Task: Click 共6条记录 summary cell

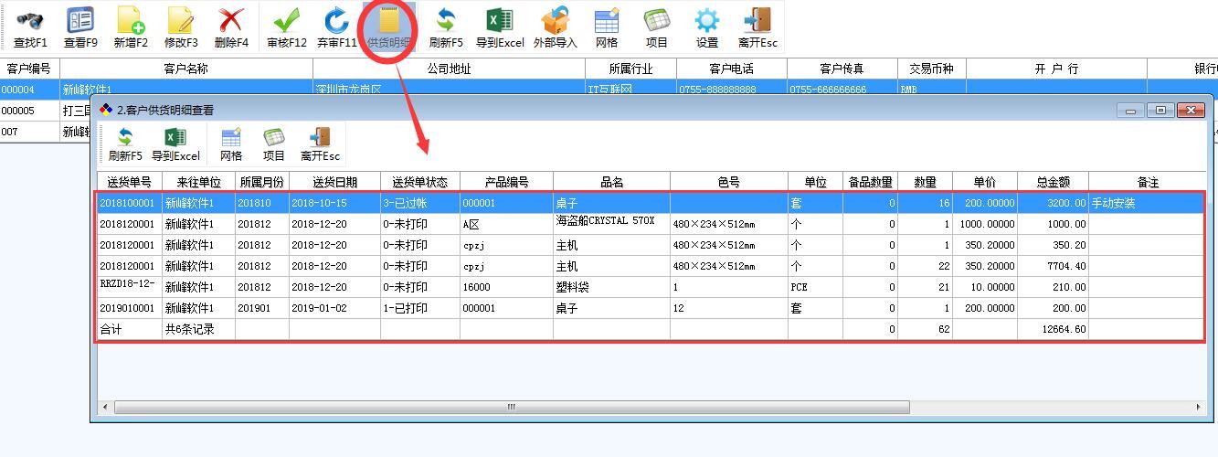Action: coord(198,329)
